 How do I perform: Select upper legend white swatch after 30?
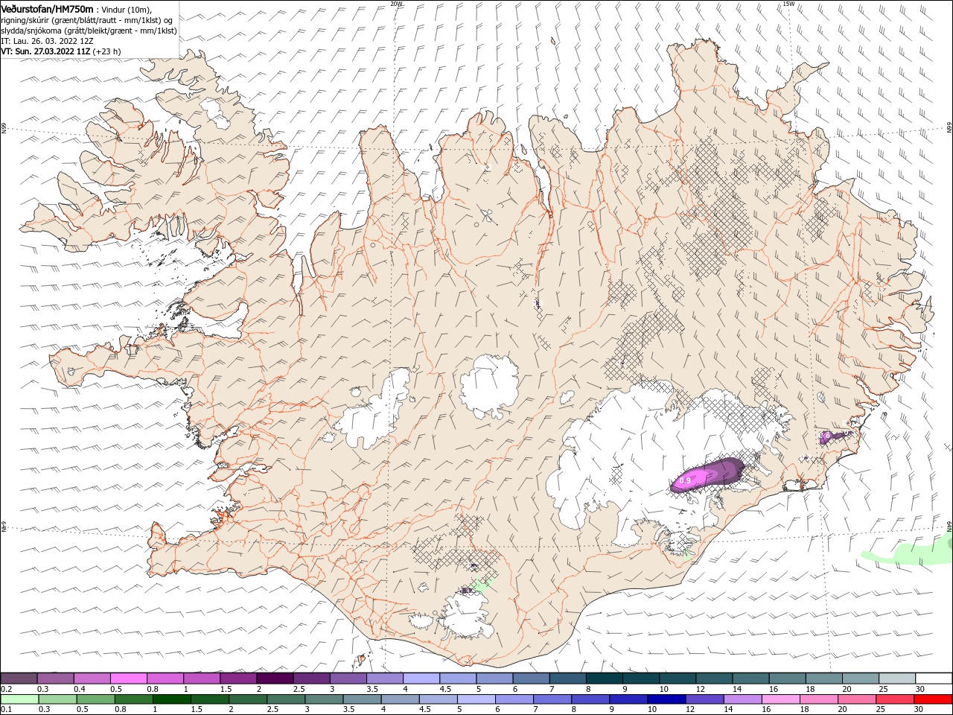[x=934, y=679]
